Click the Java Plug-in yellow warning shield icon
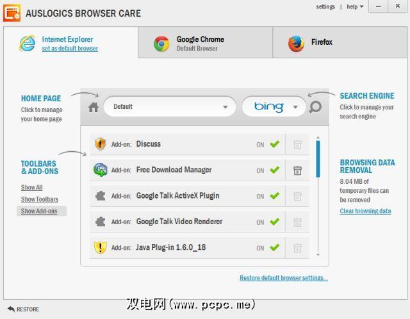 [100, 247]
